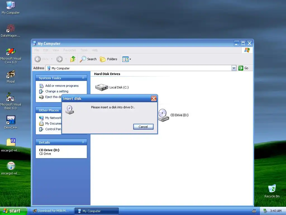286x215 pixels.
Task: Launch Microsoft Visual C++ 6.0 shortcut
Action: click(11, 56)
